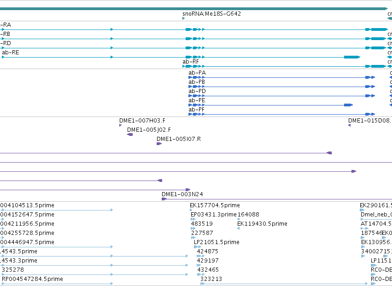Select the ab-RF transcript label
Viewport: 392px width, 286px height.
tap(191, 62)
